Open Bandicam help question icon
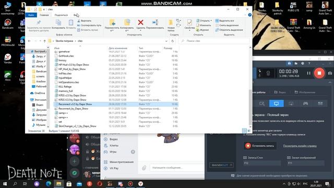334x188 pixels. pyautogui.click(x=309, y=63)
